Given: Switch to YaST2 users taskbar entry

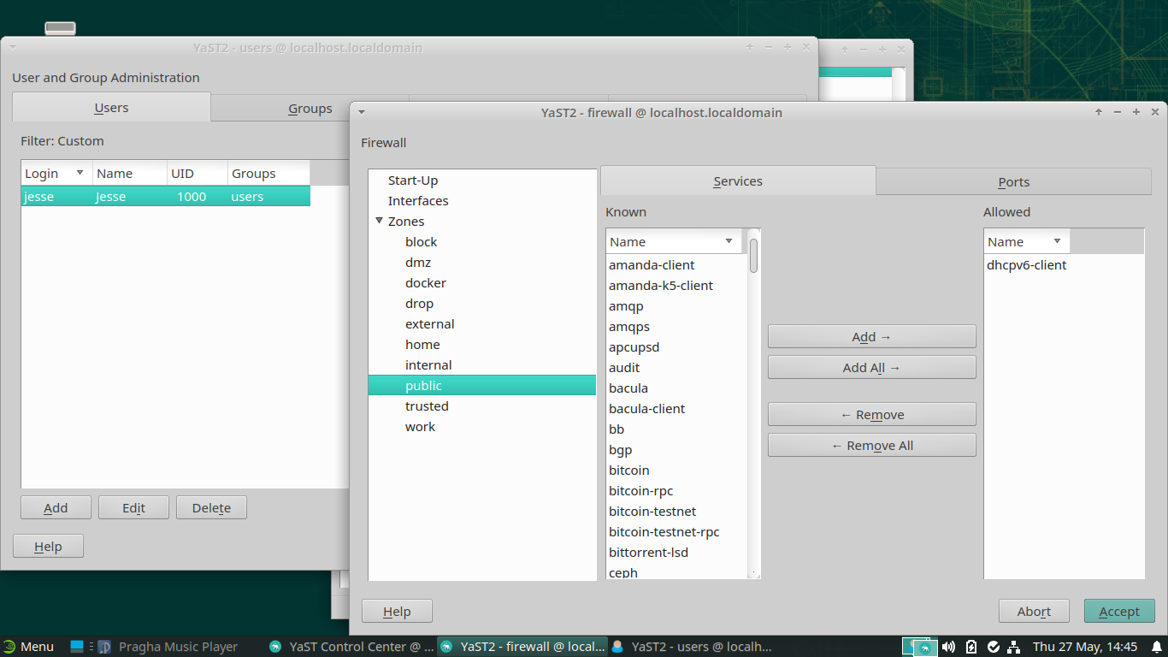Looking at the screenshot, I should click(693, 647).
